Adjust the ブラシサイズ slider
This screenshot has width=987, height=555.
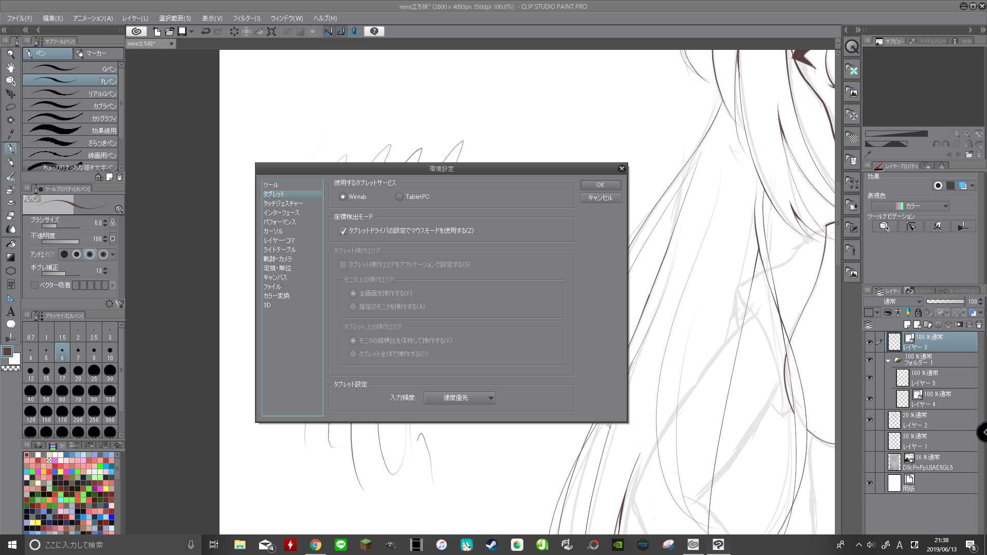point(60,227)
